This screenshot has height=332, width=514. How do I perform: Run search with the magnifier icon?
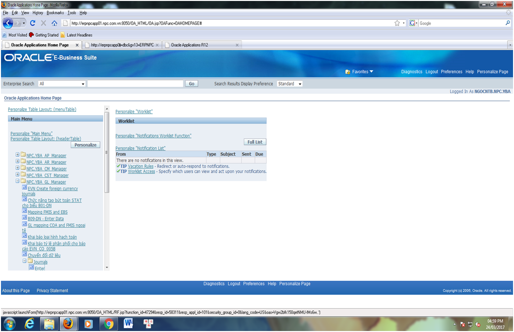(508, 23)
